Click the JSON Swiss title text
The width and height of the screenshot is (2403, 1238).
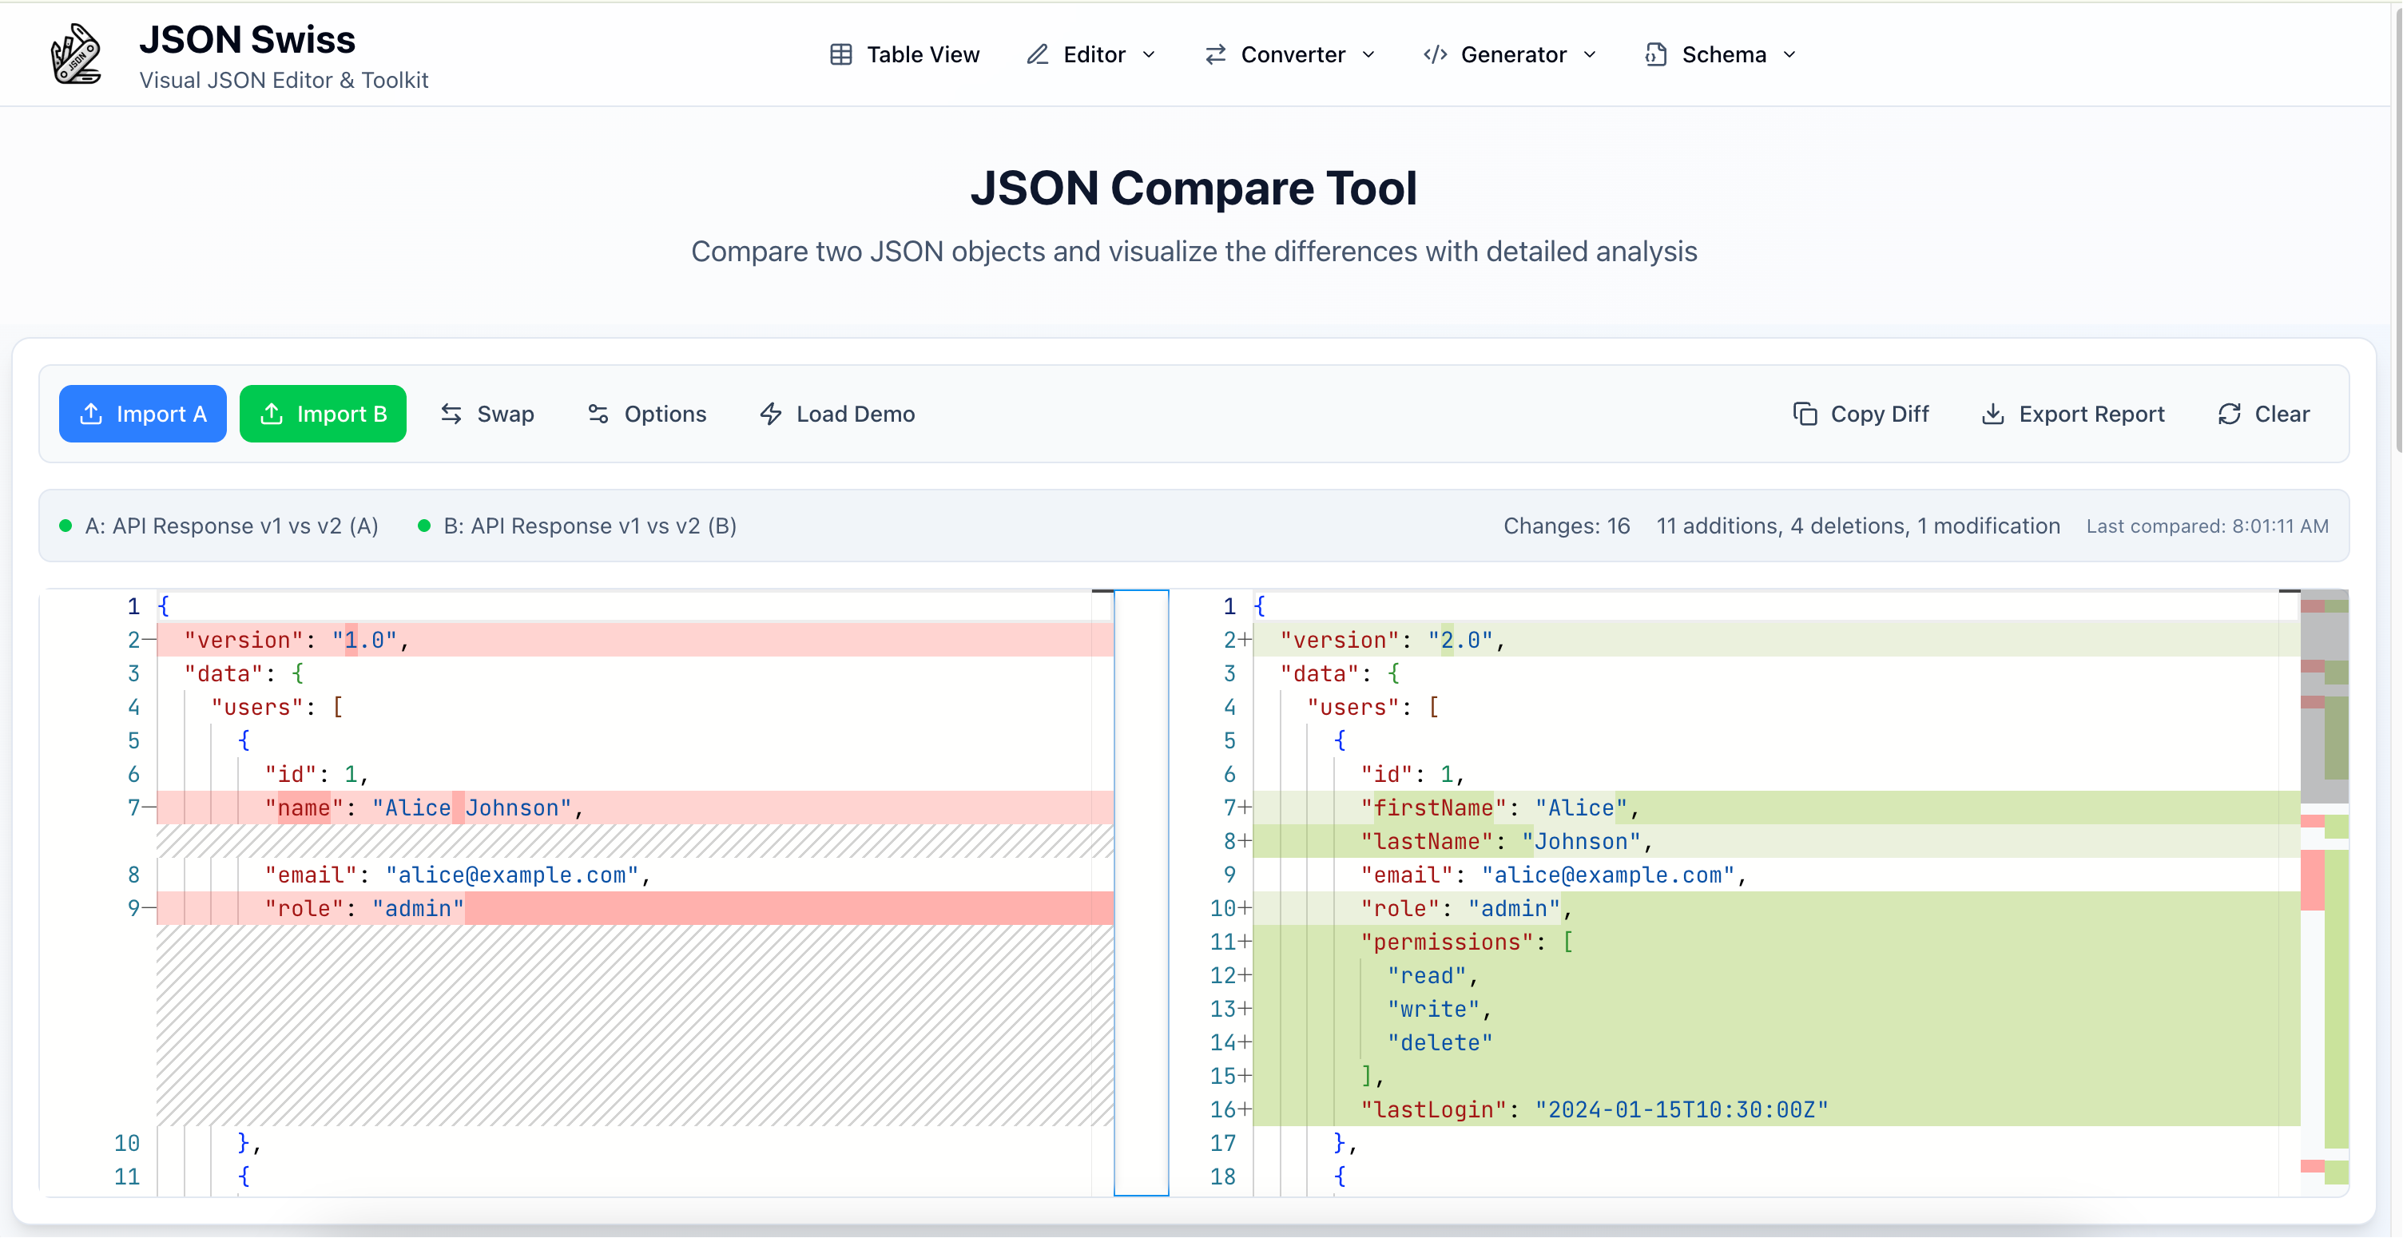247,40
